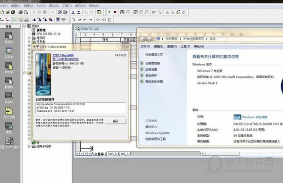Image resolution: width=283 pixels, height=183 pixels.
Task: Click the Compile All icon
Action: point(66,12)
